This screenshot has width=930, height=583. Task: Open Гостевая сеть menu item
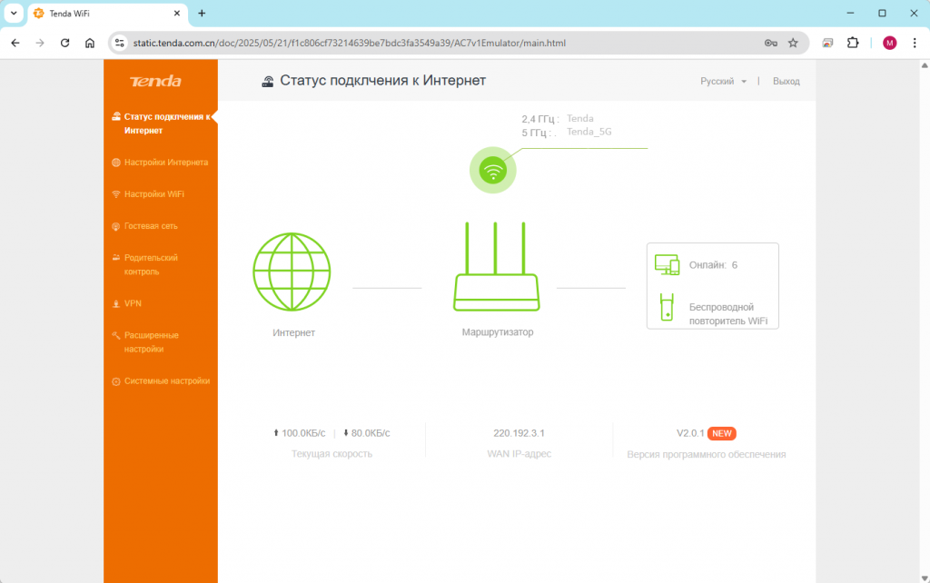click(x=151, y=226)
